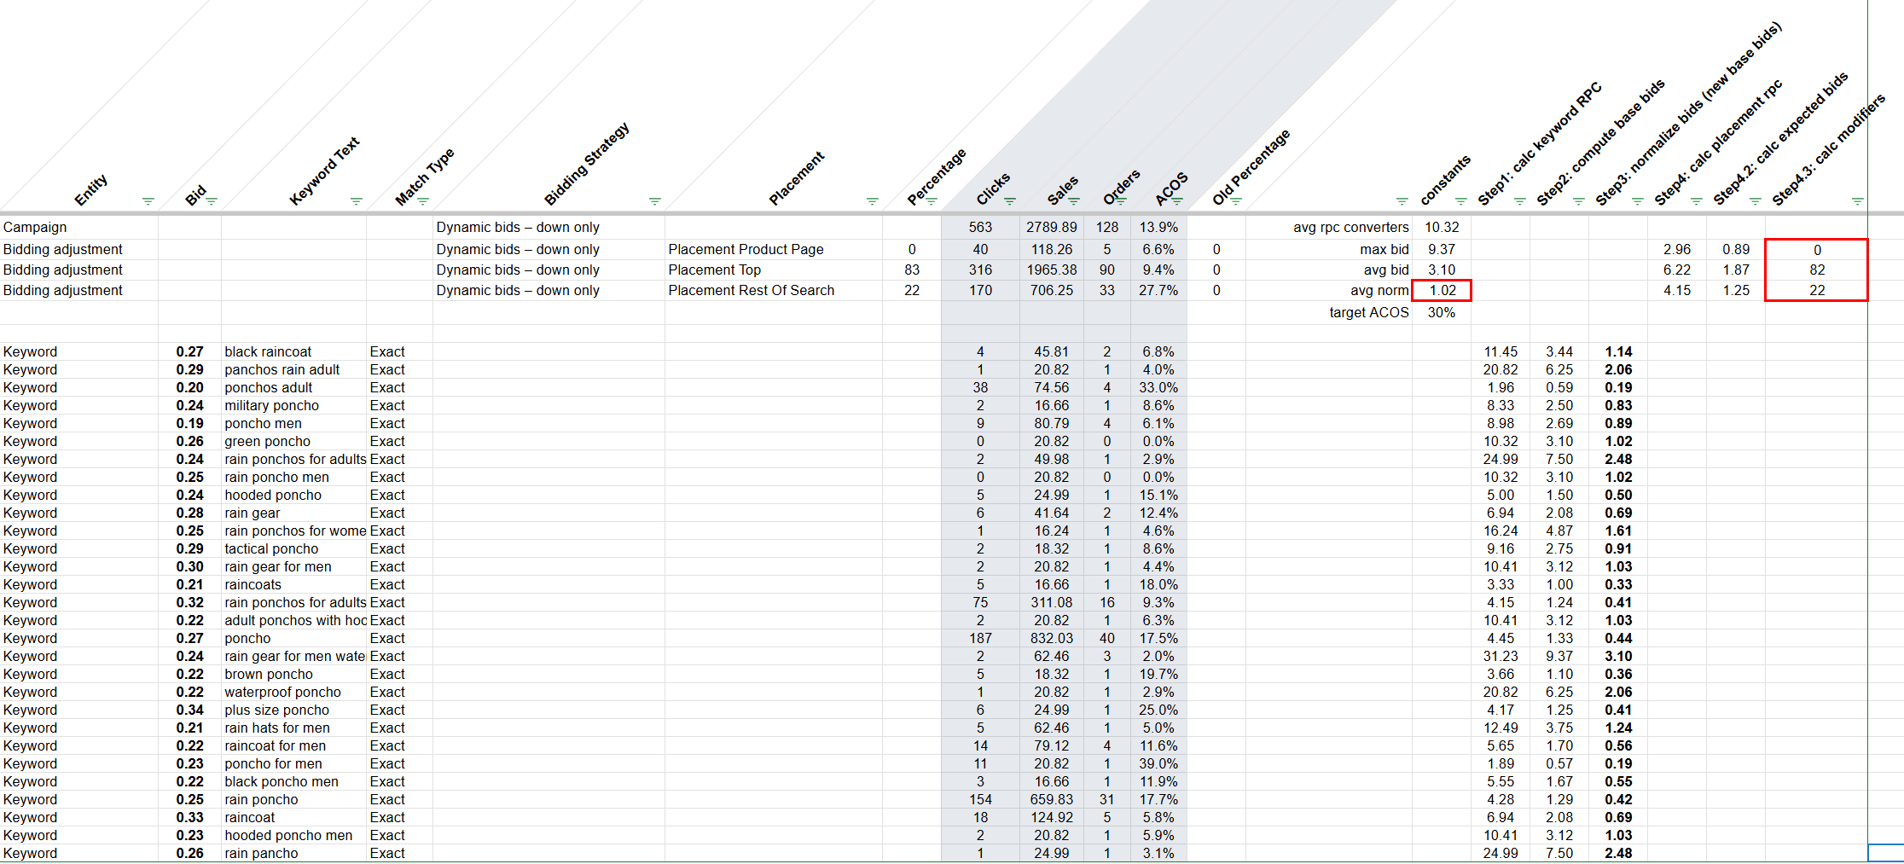Select the Placement Top modifier value 82

(1817, 270)
